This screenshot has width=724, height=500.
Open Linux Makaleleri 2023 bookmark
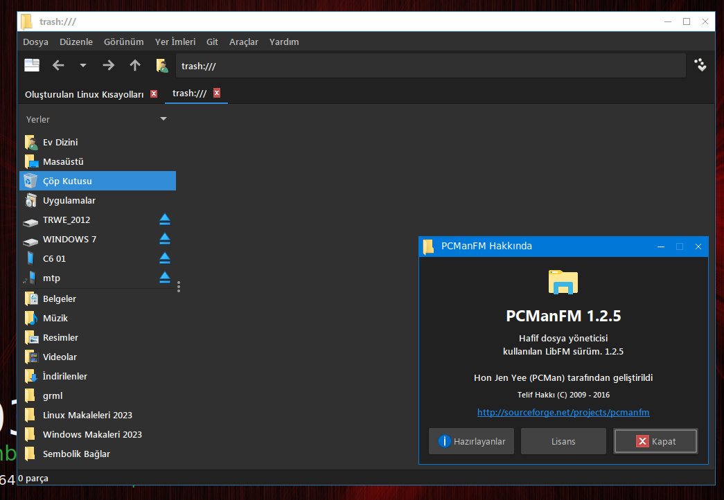(x=98, y=415)
